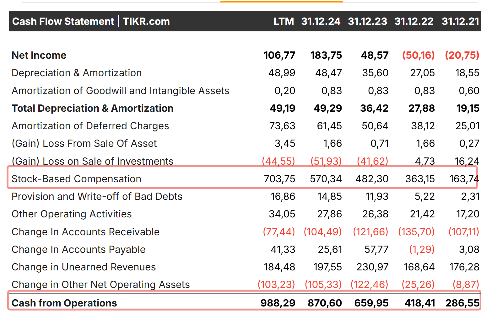481x314 pixels.
Task: Click the Stock-Based Compensation row label
Action: point(76,179)
